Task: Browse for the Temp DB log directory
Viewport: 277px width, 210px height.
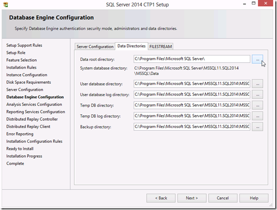Action: (257, 116)
